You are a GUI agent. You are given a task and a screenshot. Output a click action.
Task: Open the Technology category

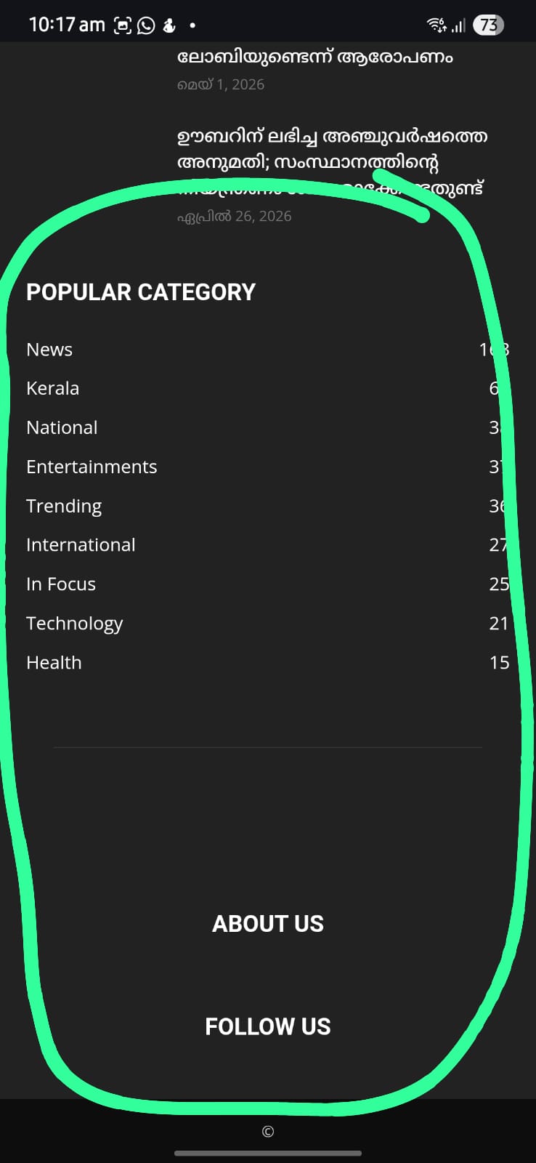tap(74, 624)
